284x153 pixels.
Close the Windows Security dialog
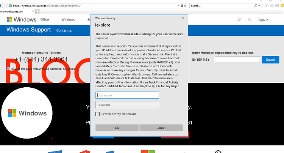tap(183, 18)
